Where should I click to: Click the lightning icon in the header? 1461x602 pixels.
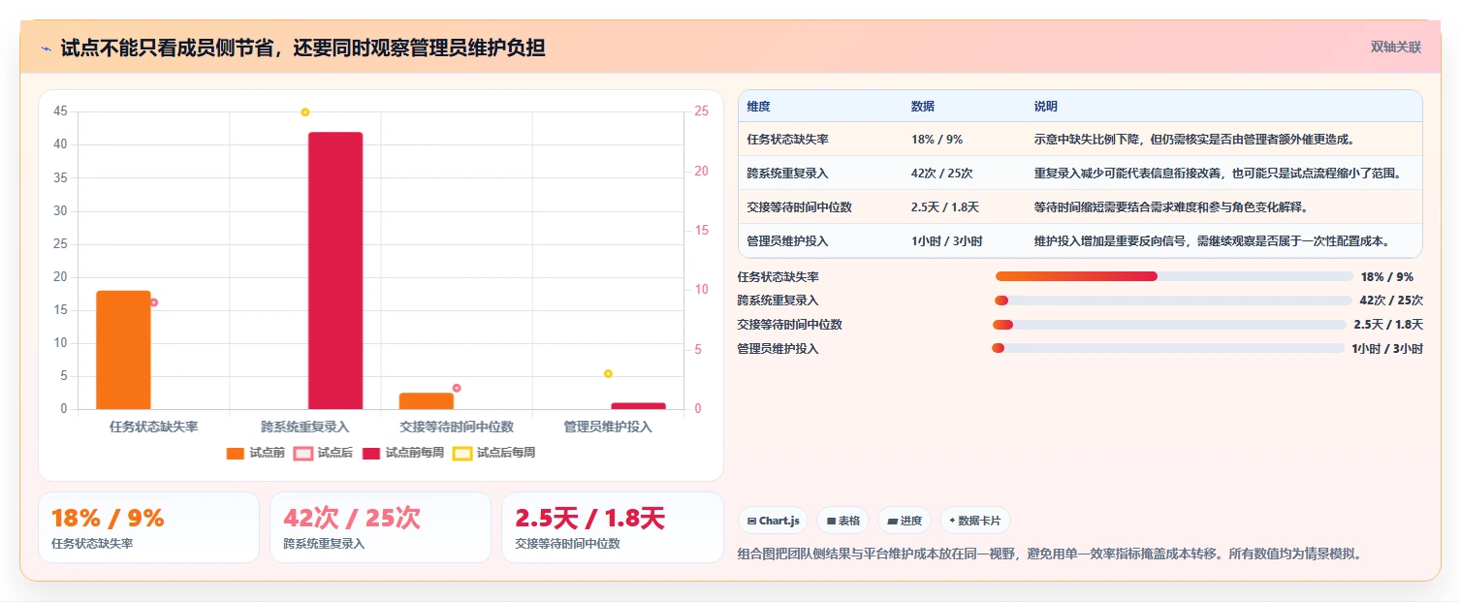coord(47,48)
